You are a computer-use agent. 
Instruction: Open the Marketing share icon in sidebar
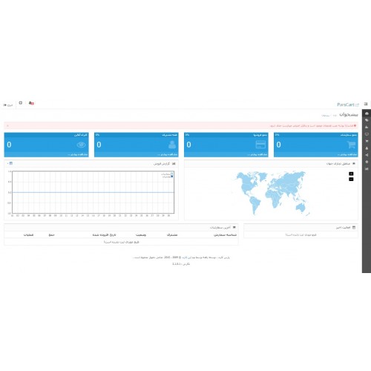(x=367, y=155)
